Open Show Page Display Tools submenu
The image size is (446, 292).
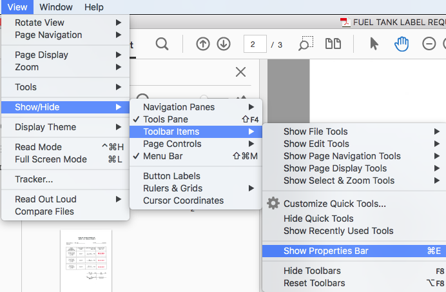pyautogui.click(x=354, y=168)
